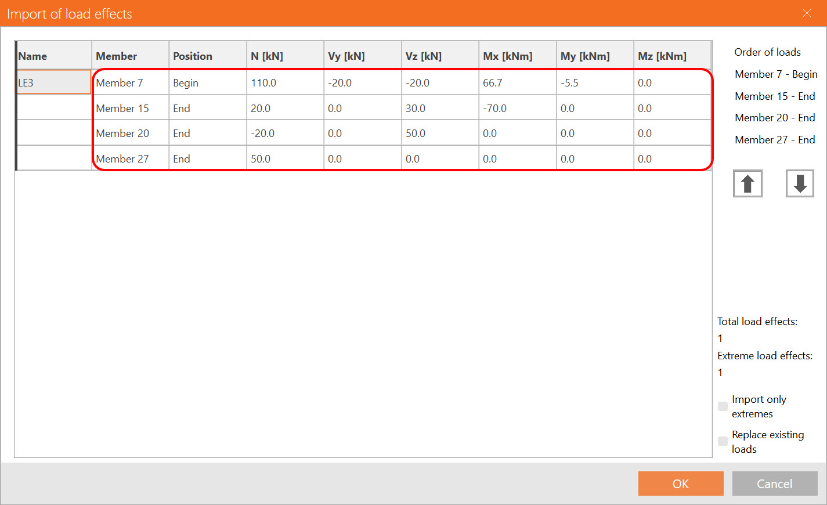Select Member 20 - End in load order

pyautogui.click(x=774, y=118)
